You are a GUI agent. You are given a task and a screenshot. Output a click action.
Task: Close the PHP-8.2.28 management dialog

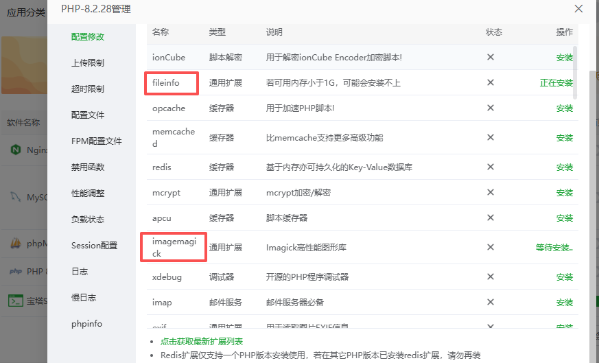[x=578, y=9]
